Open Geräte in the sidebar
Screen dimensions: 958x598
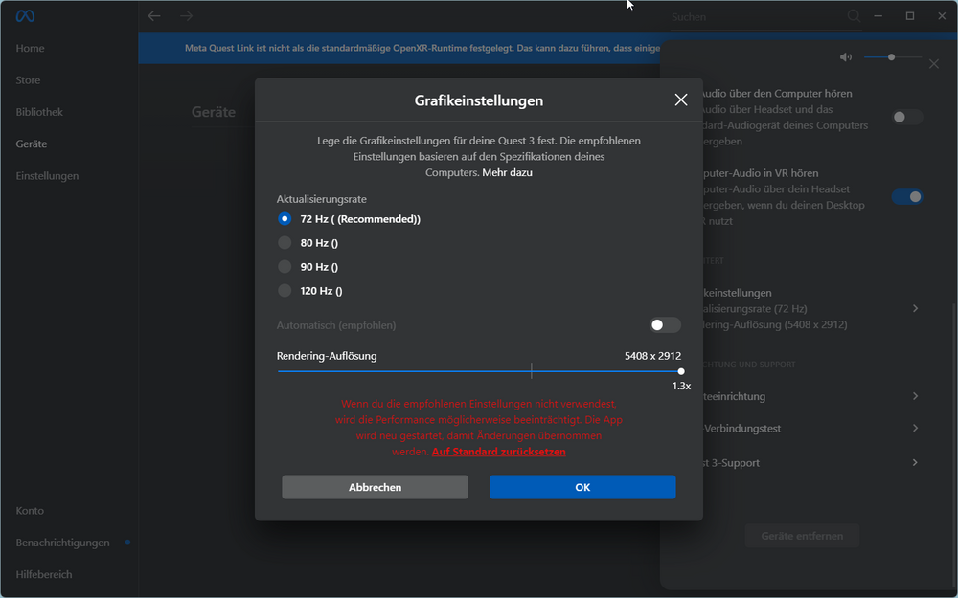32,144
